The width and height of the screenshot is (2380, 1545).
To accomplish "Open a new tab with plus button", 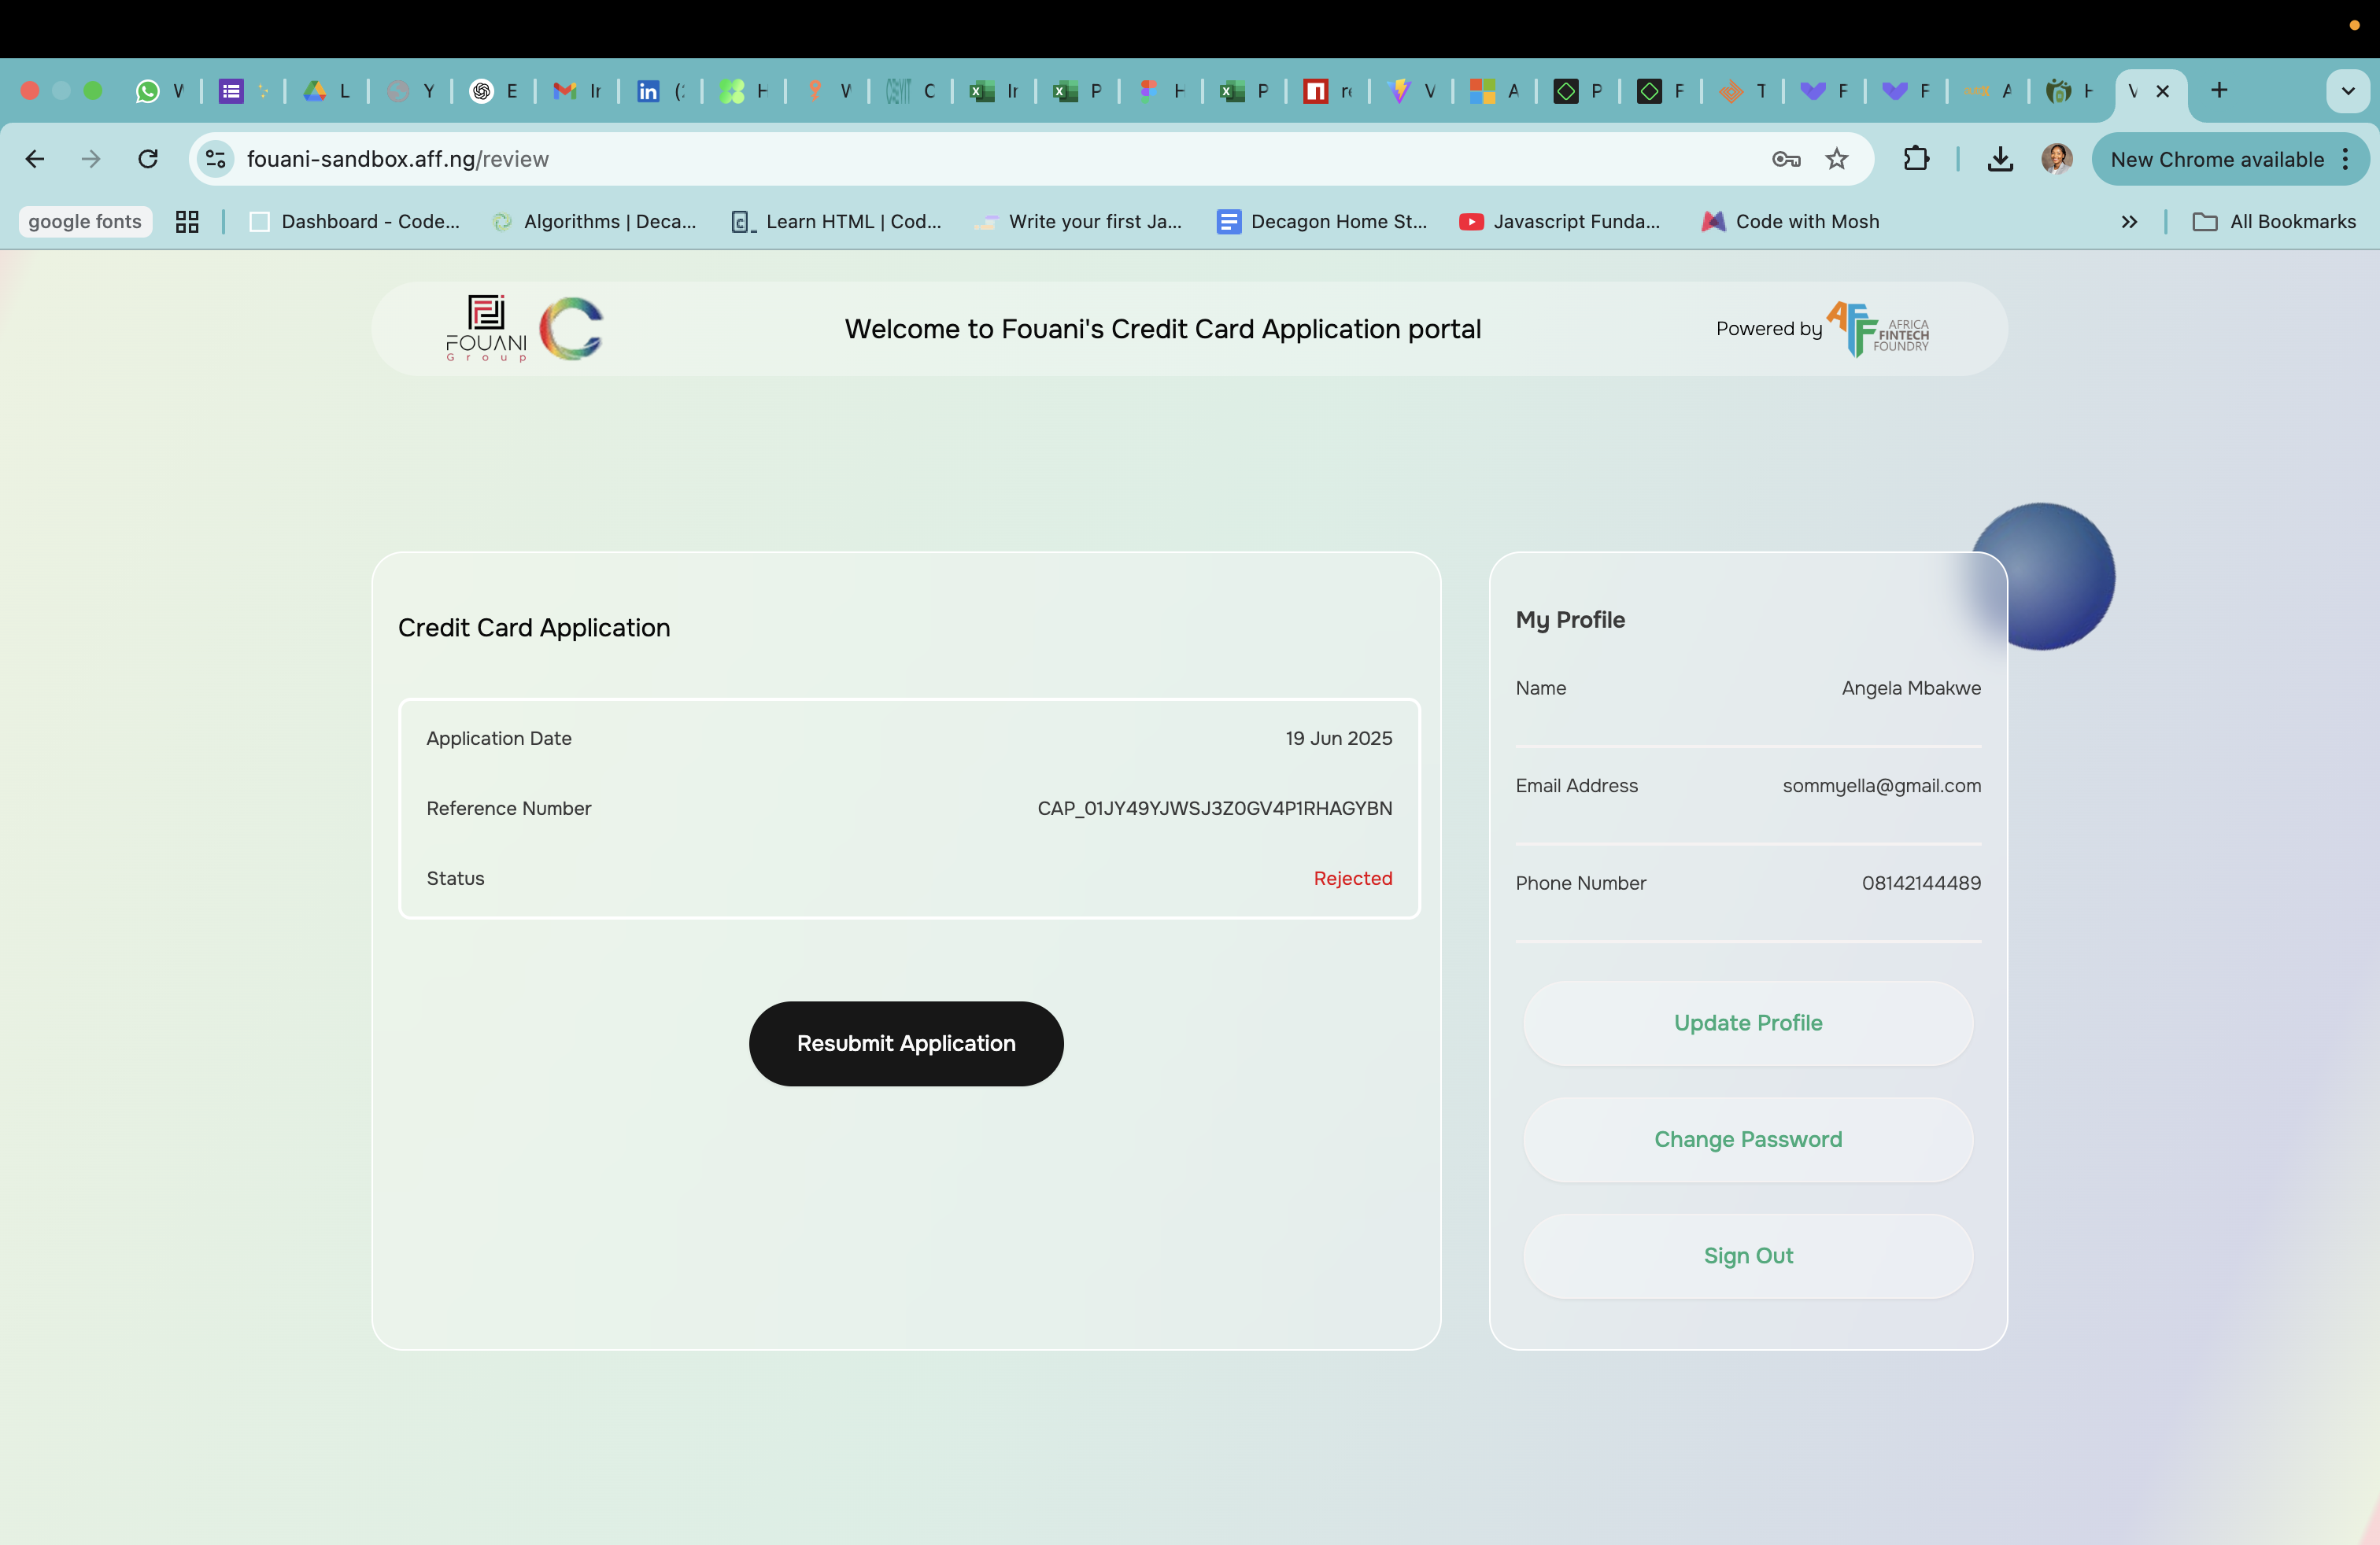I will coord(2219,91).
